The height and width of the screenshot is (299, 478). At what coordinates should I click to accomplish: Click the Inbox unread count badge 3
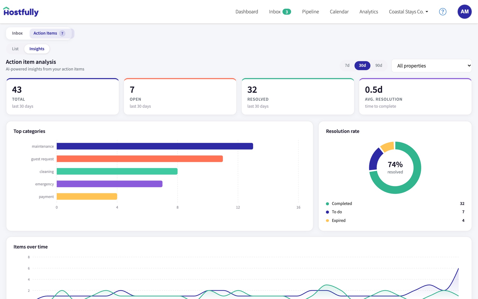(x=287, y=12)
